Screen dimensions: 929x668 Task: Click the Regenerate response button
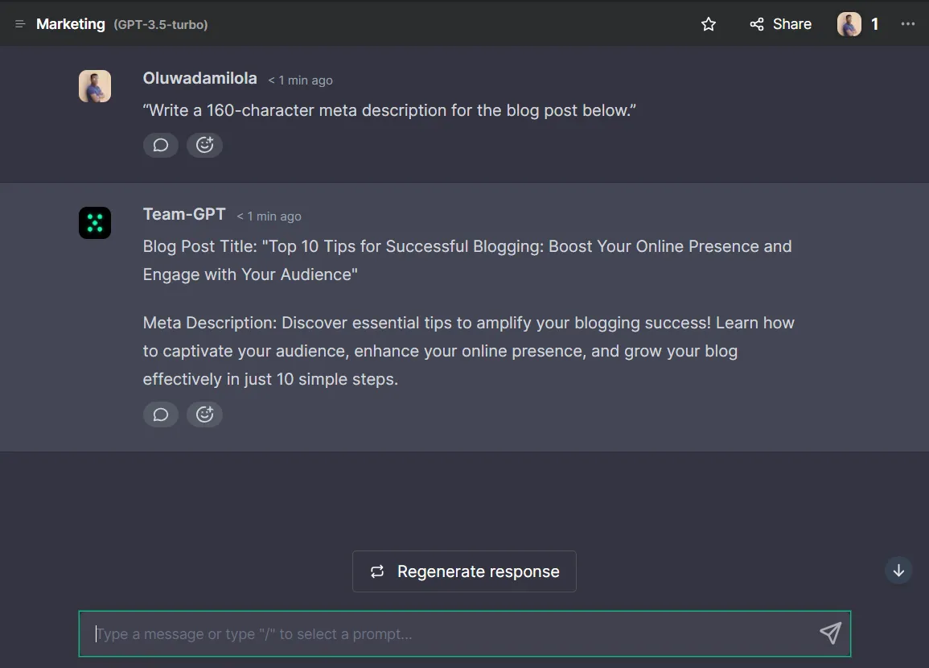pos(463,571)
